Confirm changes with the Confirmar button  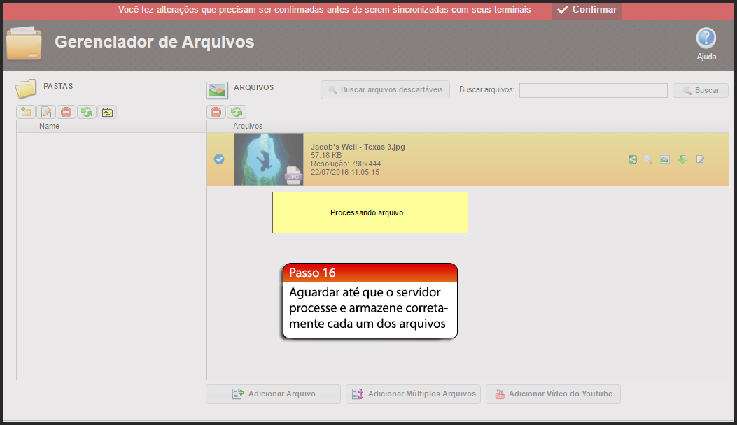point(587,10)
